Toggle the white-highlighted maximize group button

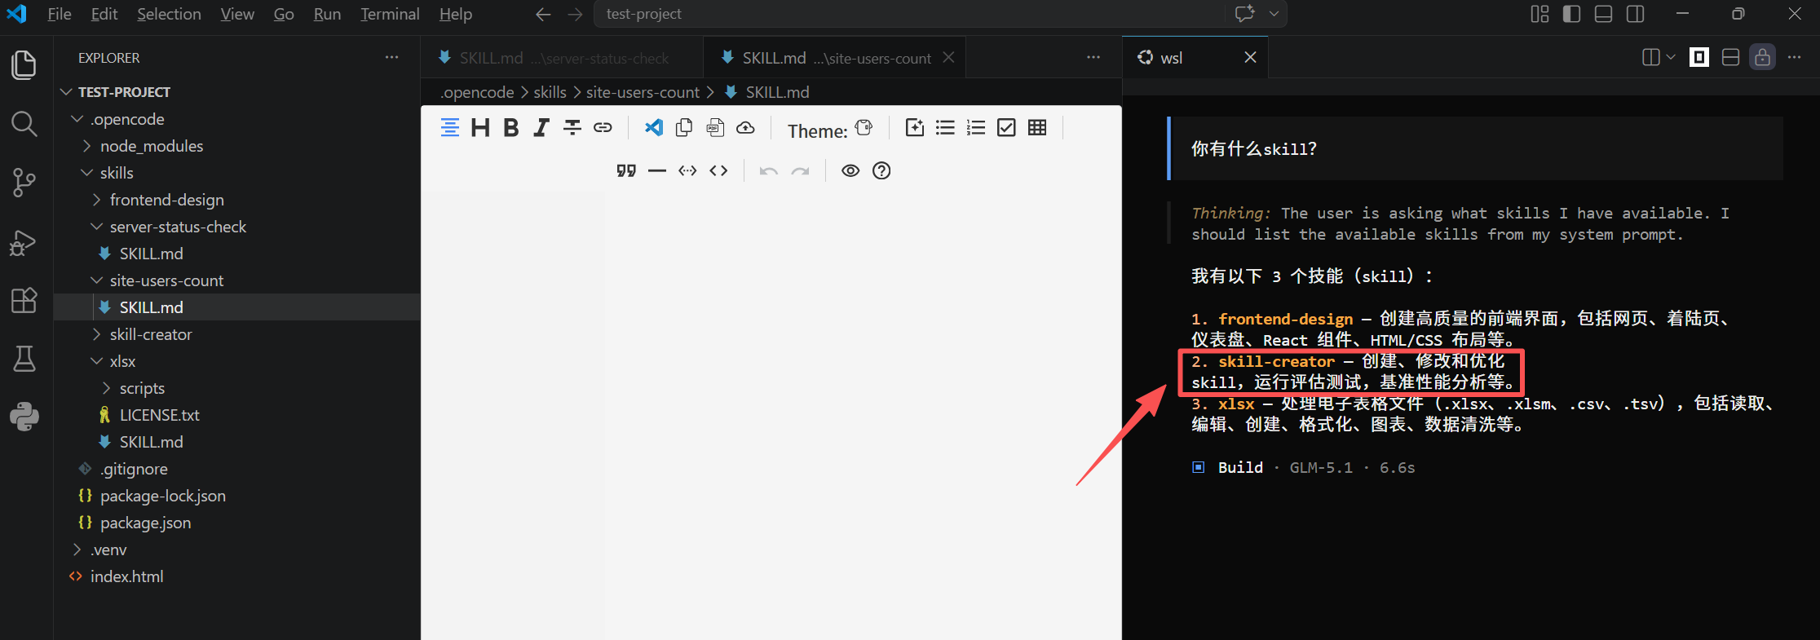(1699, 57)
